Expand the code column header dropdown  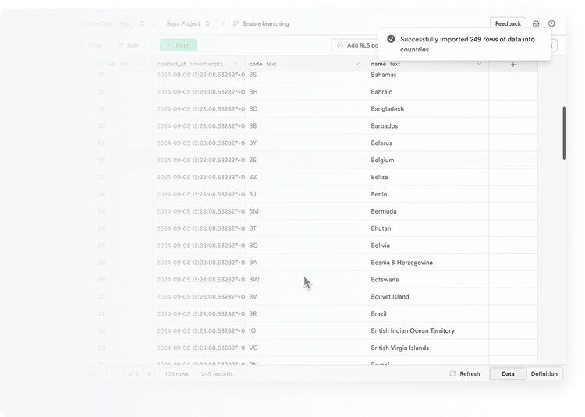pyautogui.click(x=357, y=64)
